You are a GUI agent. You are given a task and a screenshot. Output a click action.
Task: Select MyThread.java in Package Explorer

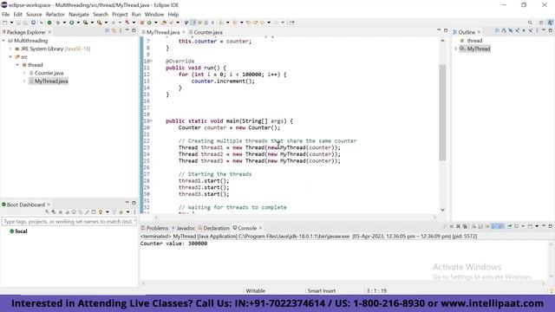[51, 81]
